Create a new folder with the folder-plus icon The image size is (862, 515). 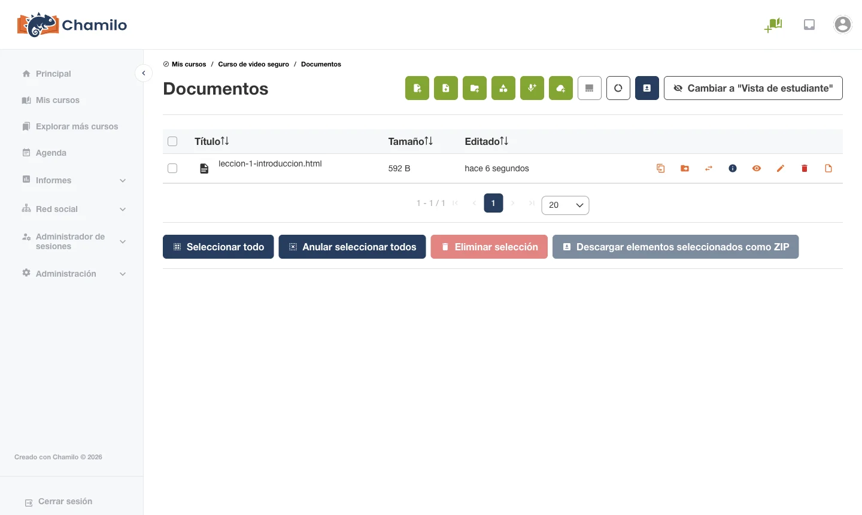coord(475,88)
